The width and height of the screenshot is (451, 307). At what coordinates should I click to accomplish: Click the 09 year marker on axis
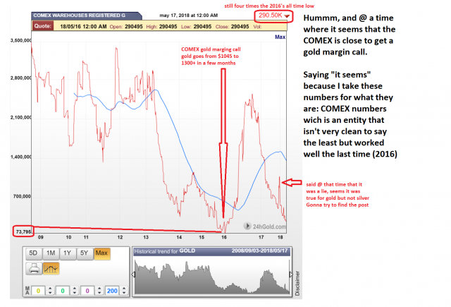coord(41,237)
